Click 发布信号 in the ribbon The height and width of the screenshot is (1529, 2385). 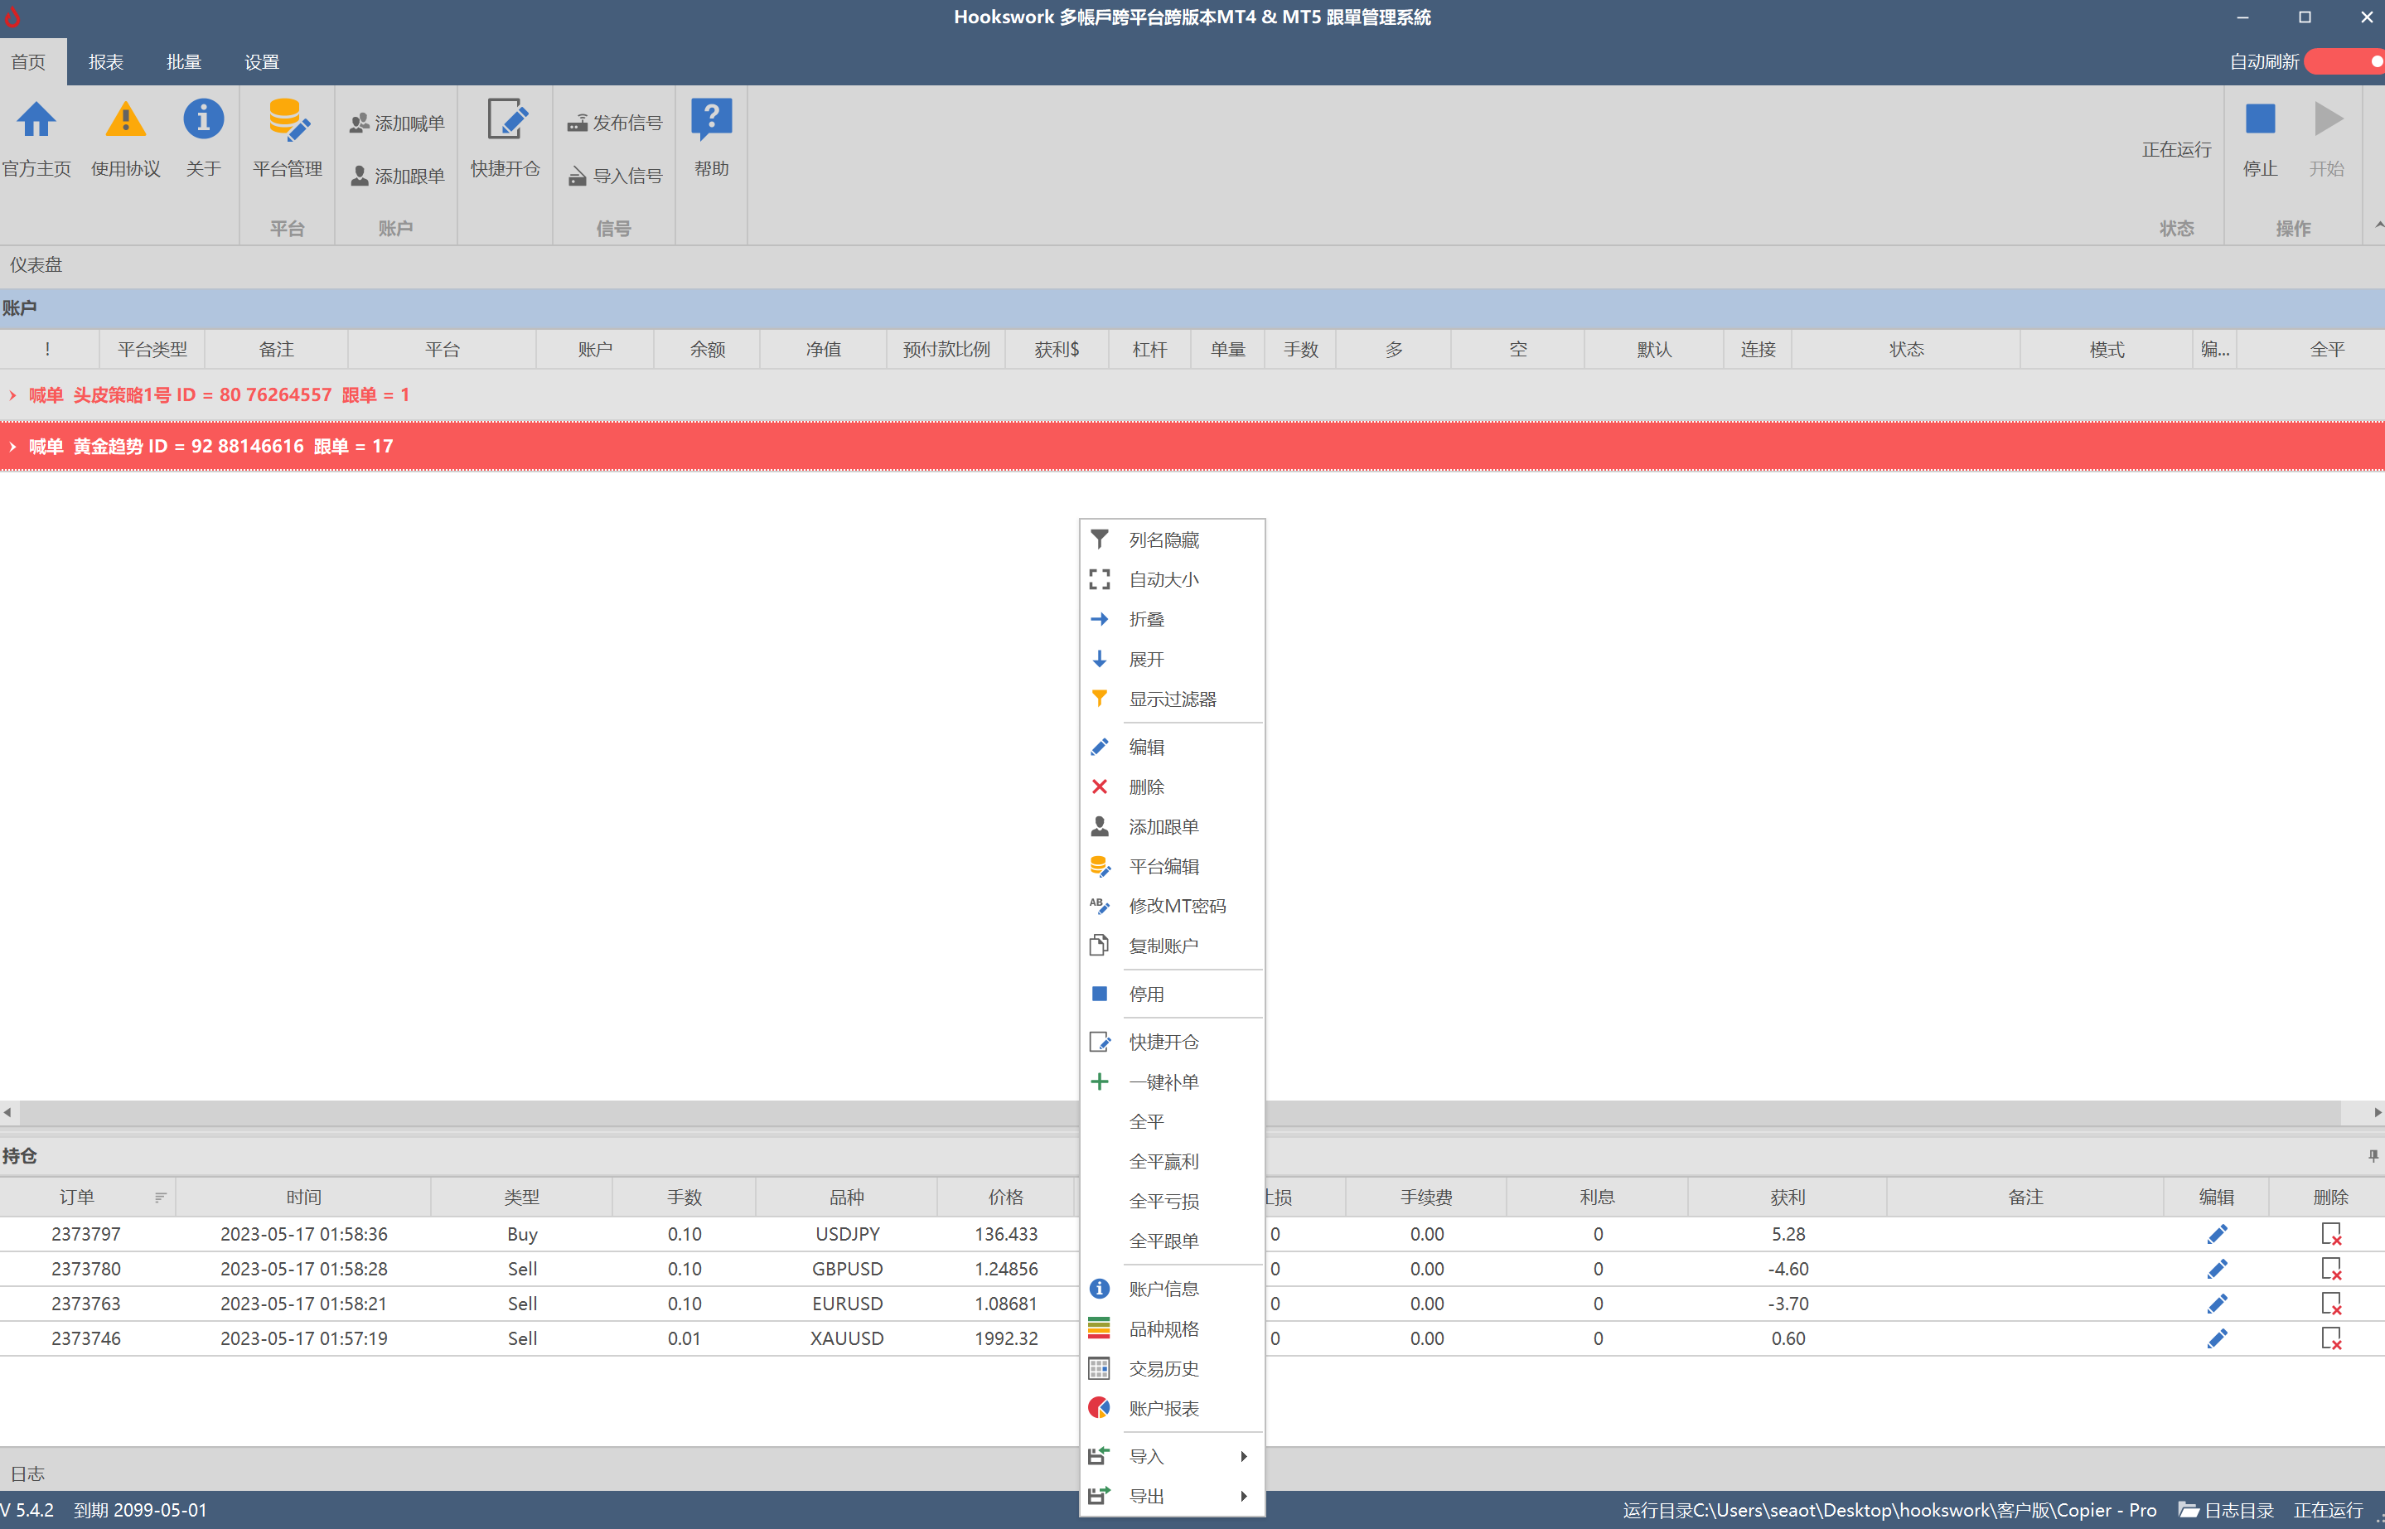(614, 123)
